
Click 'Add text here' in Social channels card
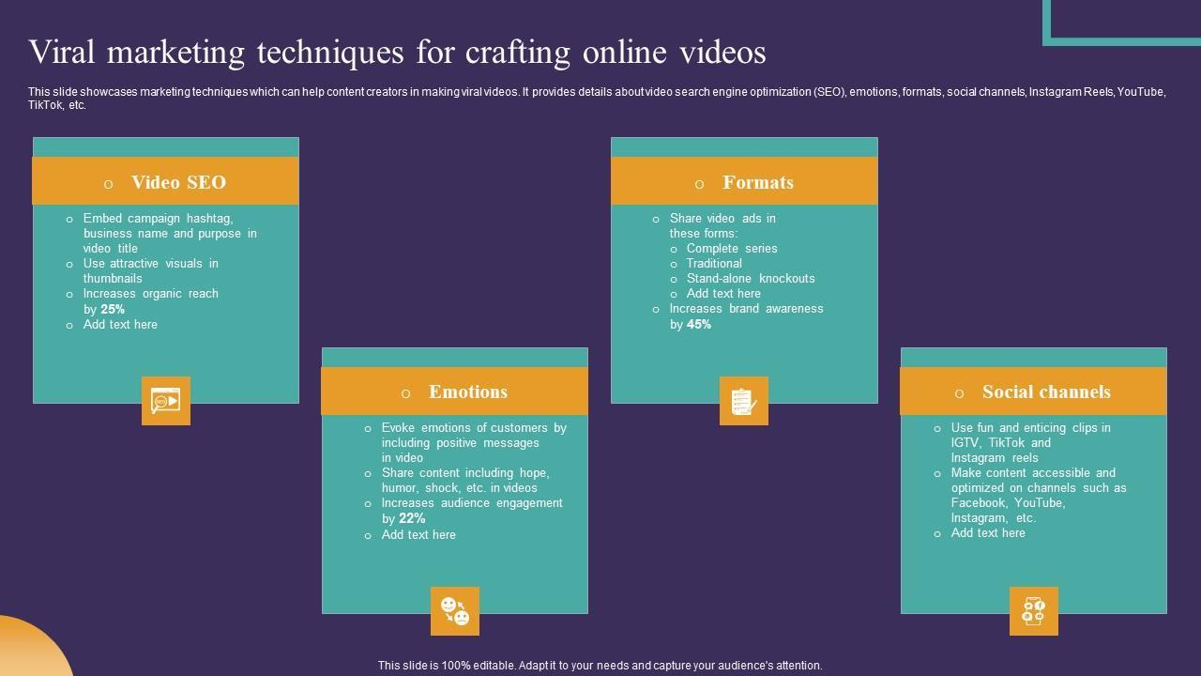coord(988,532)
